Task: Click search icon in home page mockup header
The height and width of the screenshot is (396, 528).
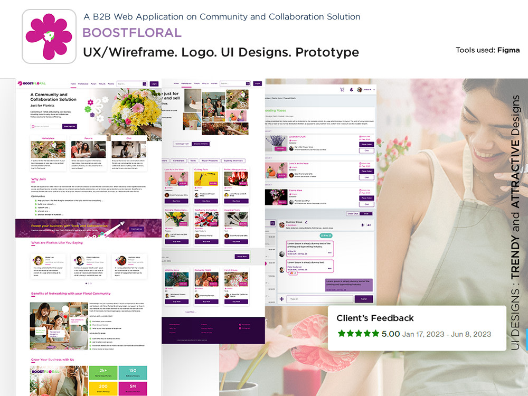Action: 145,84
